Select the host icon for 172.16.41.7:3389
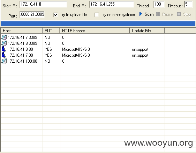The width and height of the screenshot is (196, 153). pos(4,37)
